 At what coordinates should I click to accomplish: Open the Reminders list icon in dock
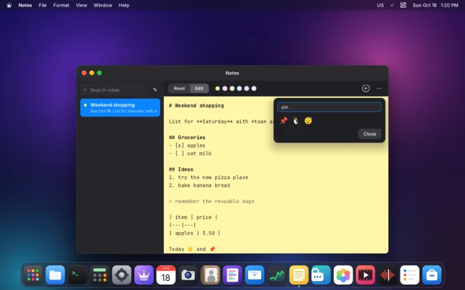coord(409,275)
